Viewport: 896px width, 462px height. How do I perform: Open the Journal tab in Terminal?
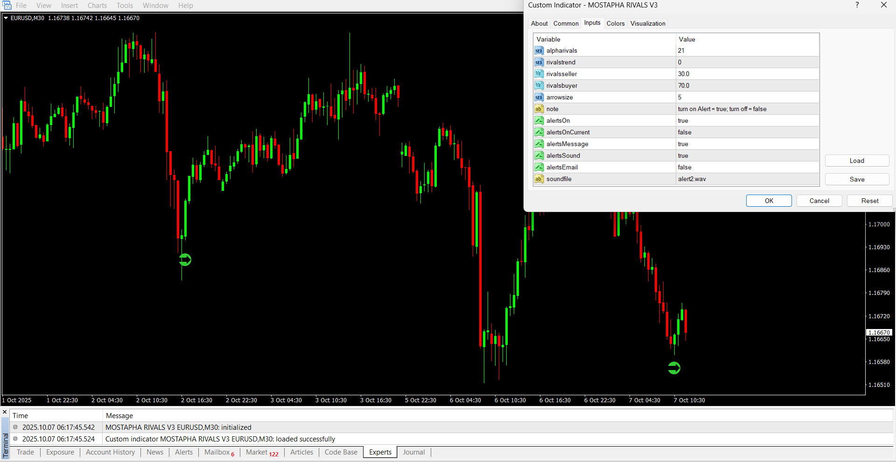[x=413, y=452]
